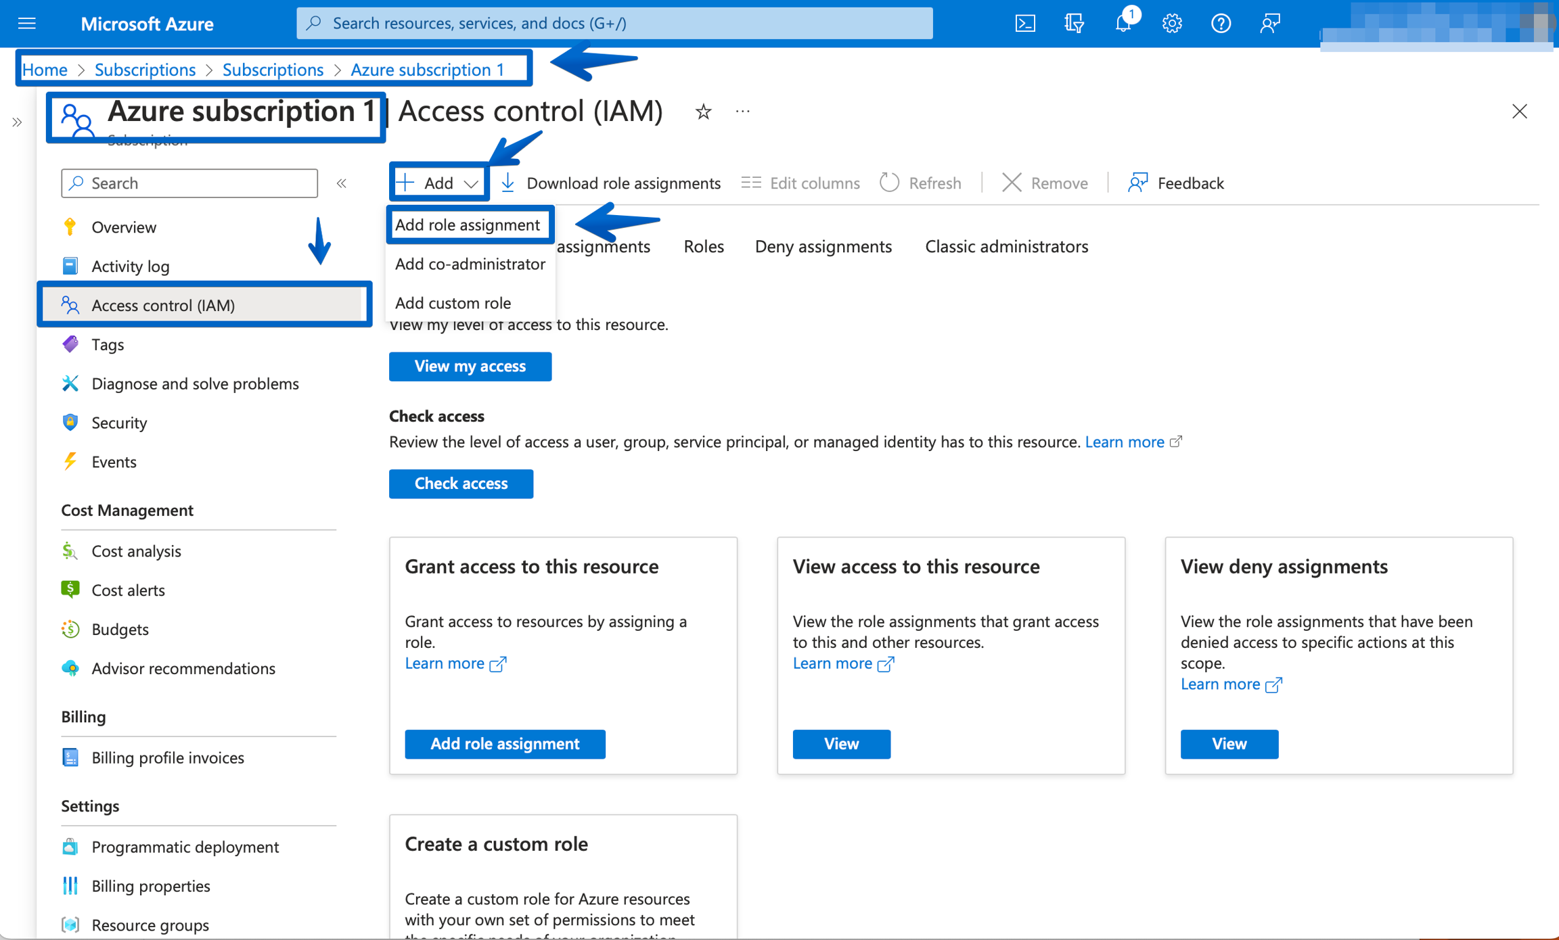Viewport: 1559px width, 940px height.
Task: Expand the Add dropdown menu
Action: (438, 183)
